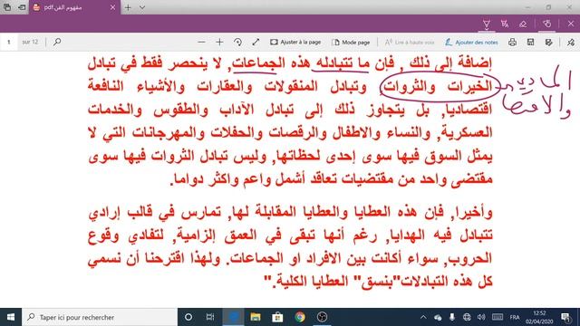Pin the PDF toolbar

[x=571, y=43]
